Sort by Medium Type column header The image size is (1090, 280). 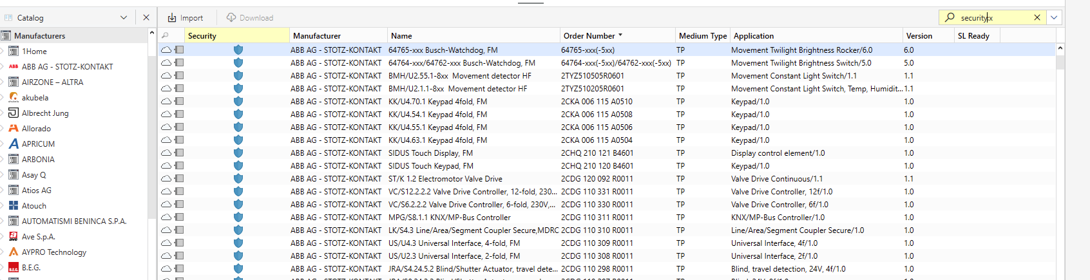coord(702,36)
